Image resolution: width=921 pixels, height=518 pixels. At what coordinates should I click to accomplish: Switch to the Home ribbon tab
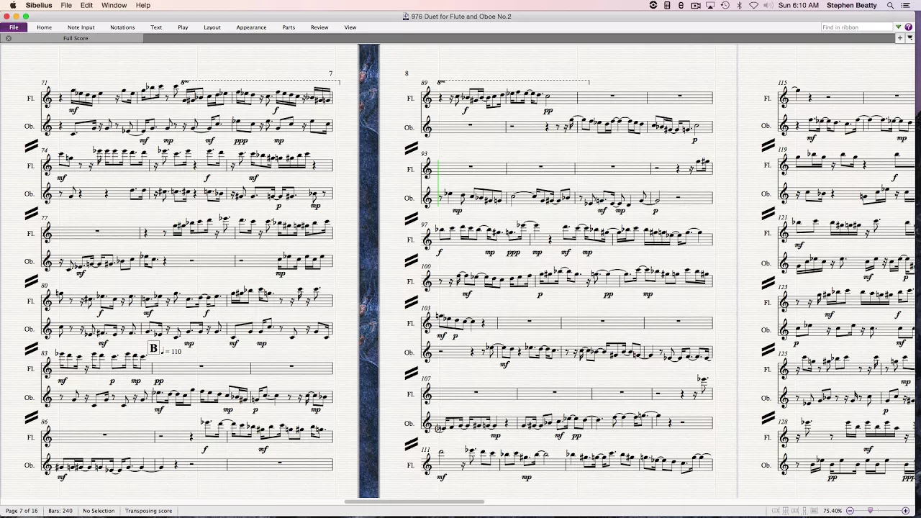pos(44,27)
